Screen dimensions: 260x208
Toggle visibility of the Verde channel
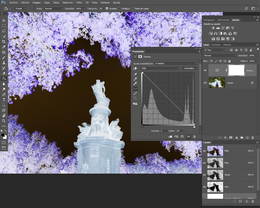pos(204,175)
